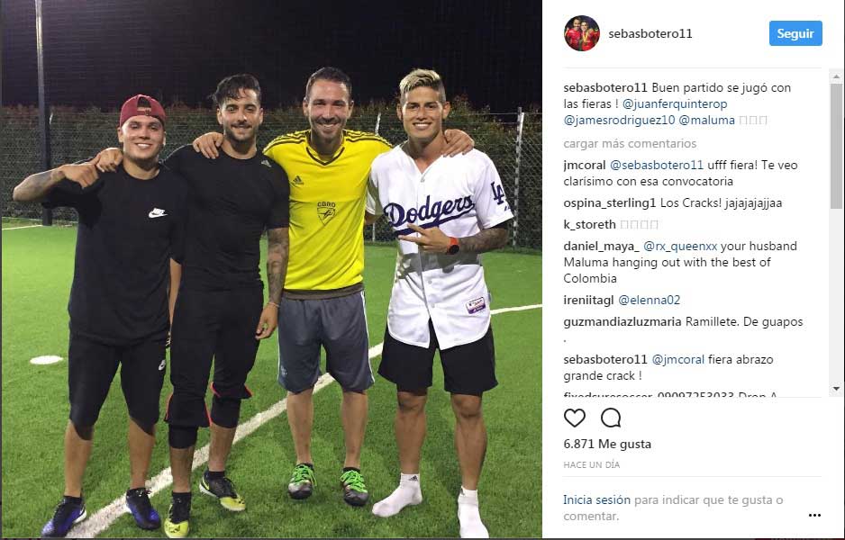
Task: Open sebasbotero11 profile picture avatar
Action: pyautogui.click(x=581, y=33)
